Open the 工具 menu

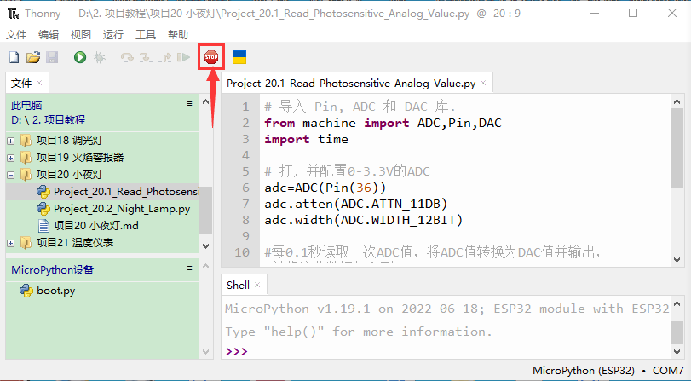tap(146, 34)
